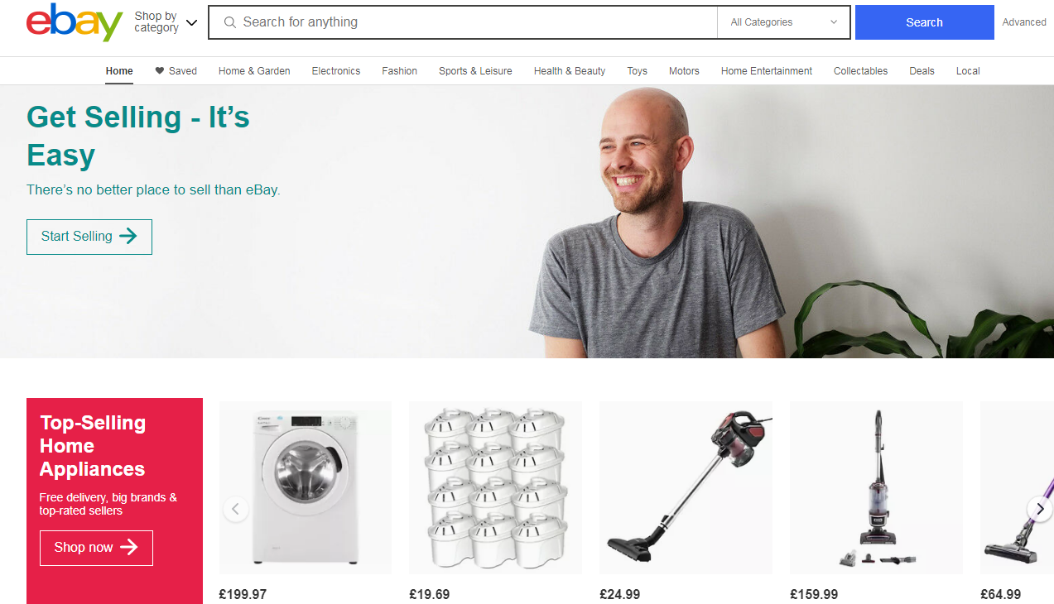Click the heart icon beside Saved
1054x604 pixels.
pos(160,71)
